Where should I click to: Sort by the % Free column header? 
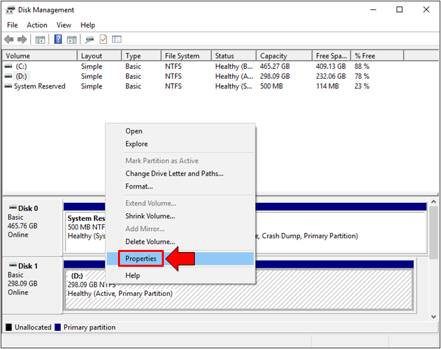(x=378, y=56)
